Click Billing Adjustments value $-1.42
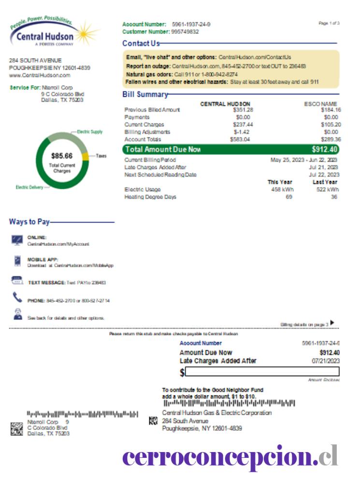 click(x=241, y=132)
